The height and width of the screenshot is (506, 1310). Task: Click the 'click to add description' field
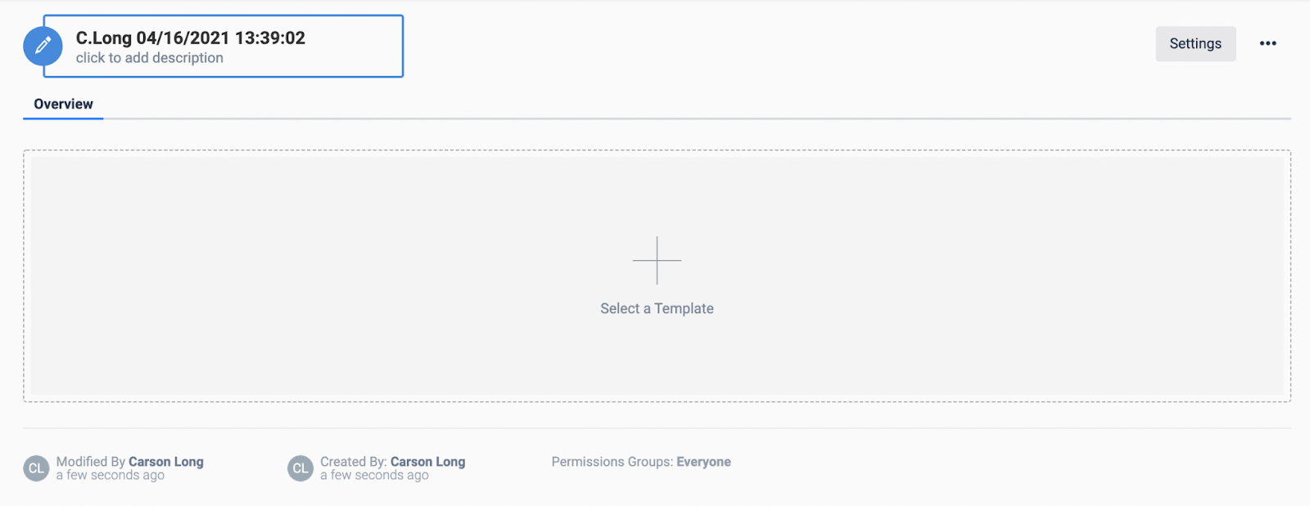[150, 58]
